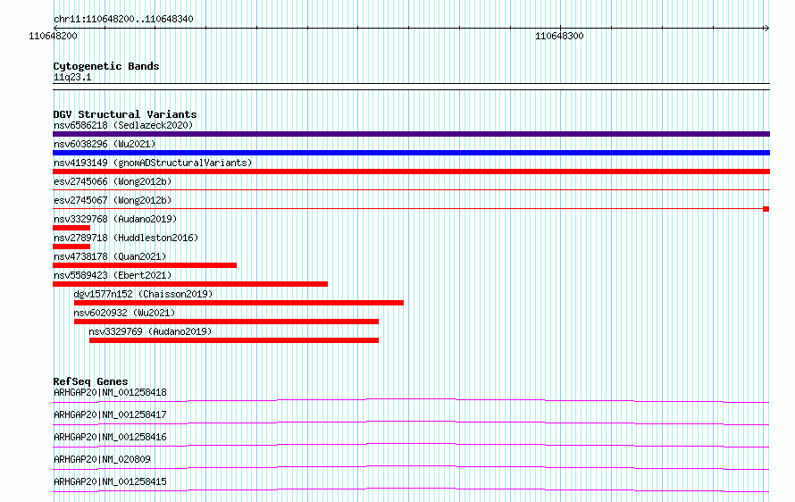Click nsv2789718 (Huddleston2016) label
Screen dimensions: 795x502
click(x=126, y=238)
